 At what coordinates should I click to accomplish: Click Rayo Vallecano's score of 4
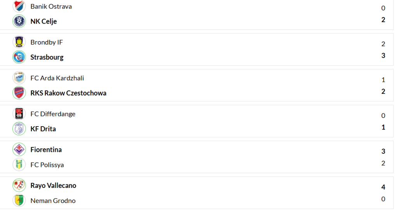(383, 187)
